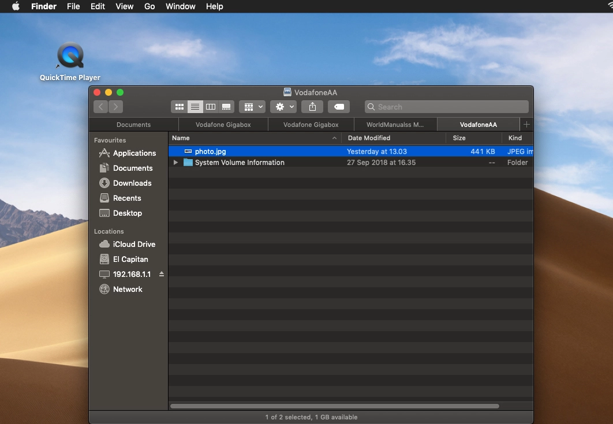Open the action gear dropdown menu
The height and width of the screenshot is (424, 613).
point(282,107)
